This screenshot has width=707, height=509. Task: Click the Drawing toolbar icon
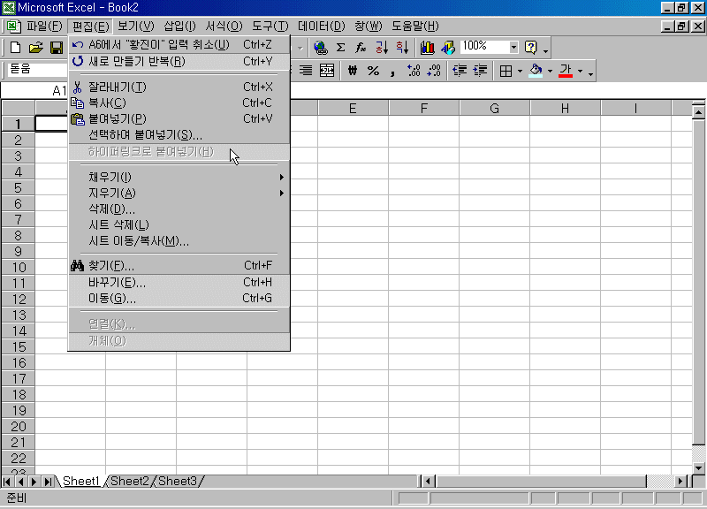click(448, 48)
